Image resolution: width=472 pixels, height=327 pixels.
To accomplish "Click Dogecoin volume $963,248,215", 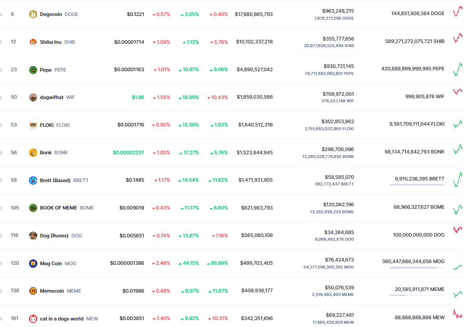I will (x=338, y=11).
